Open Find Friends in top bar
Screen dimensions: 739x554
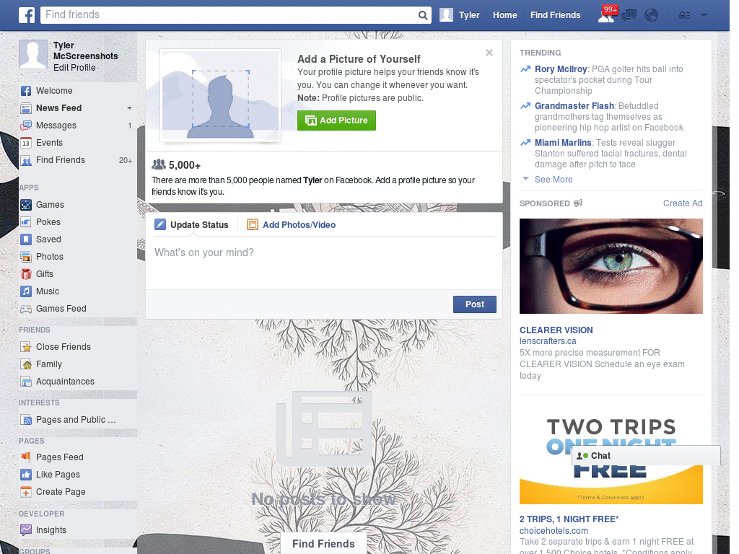[x=555, y=15]
